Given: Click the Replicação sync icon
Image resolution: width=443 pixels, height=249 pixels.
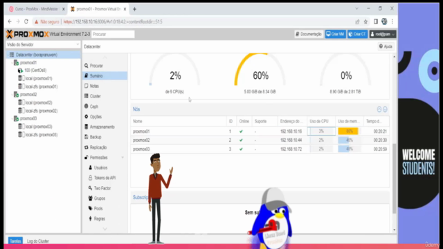Looking at the screenshot, I should (x=86, y=147).
